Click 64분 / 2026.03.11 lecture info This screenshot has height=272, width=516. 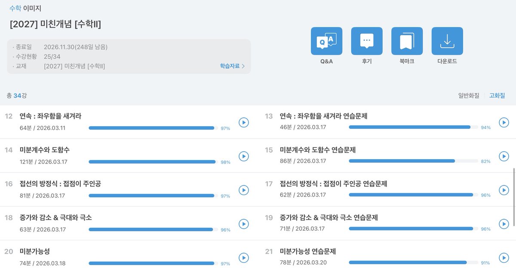pos(43,128)
